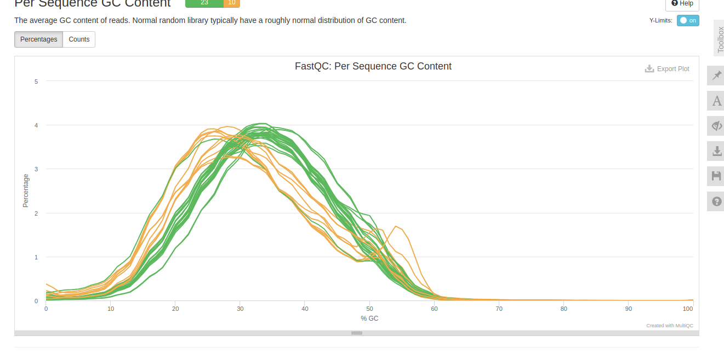
Task: Click the Created with MultiQC credit text
Action: pyautogui.click(x=670, y=325)
